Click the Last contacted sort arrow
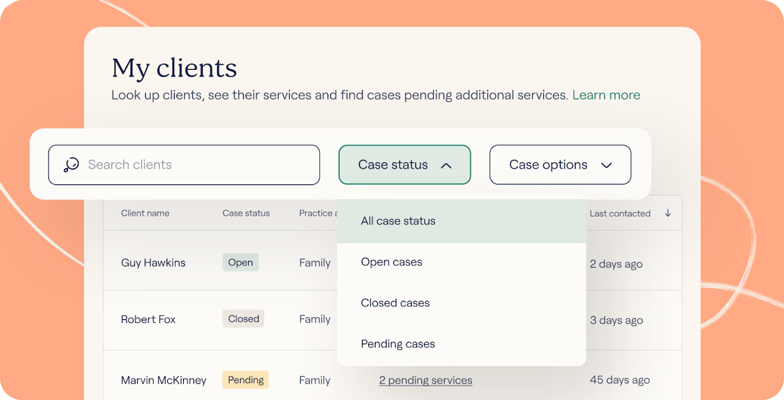784x400 pixels. click(x=668, y=213)
